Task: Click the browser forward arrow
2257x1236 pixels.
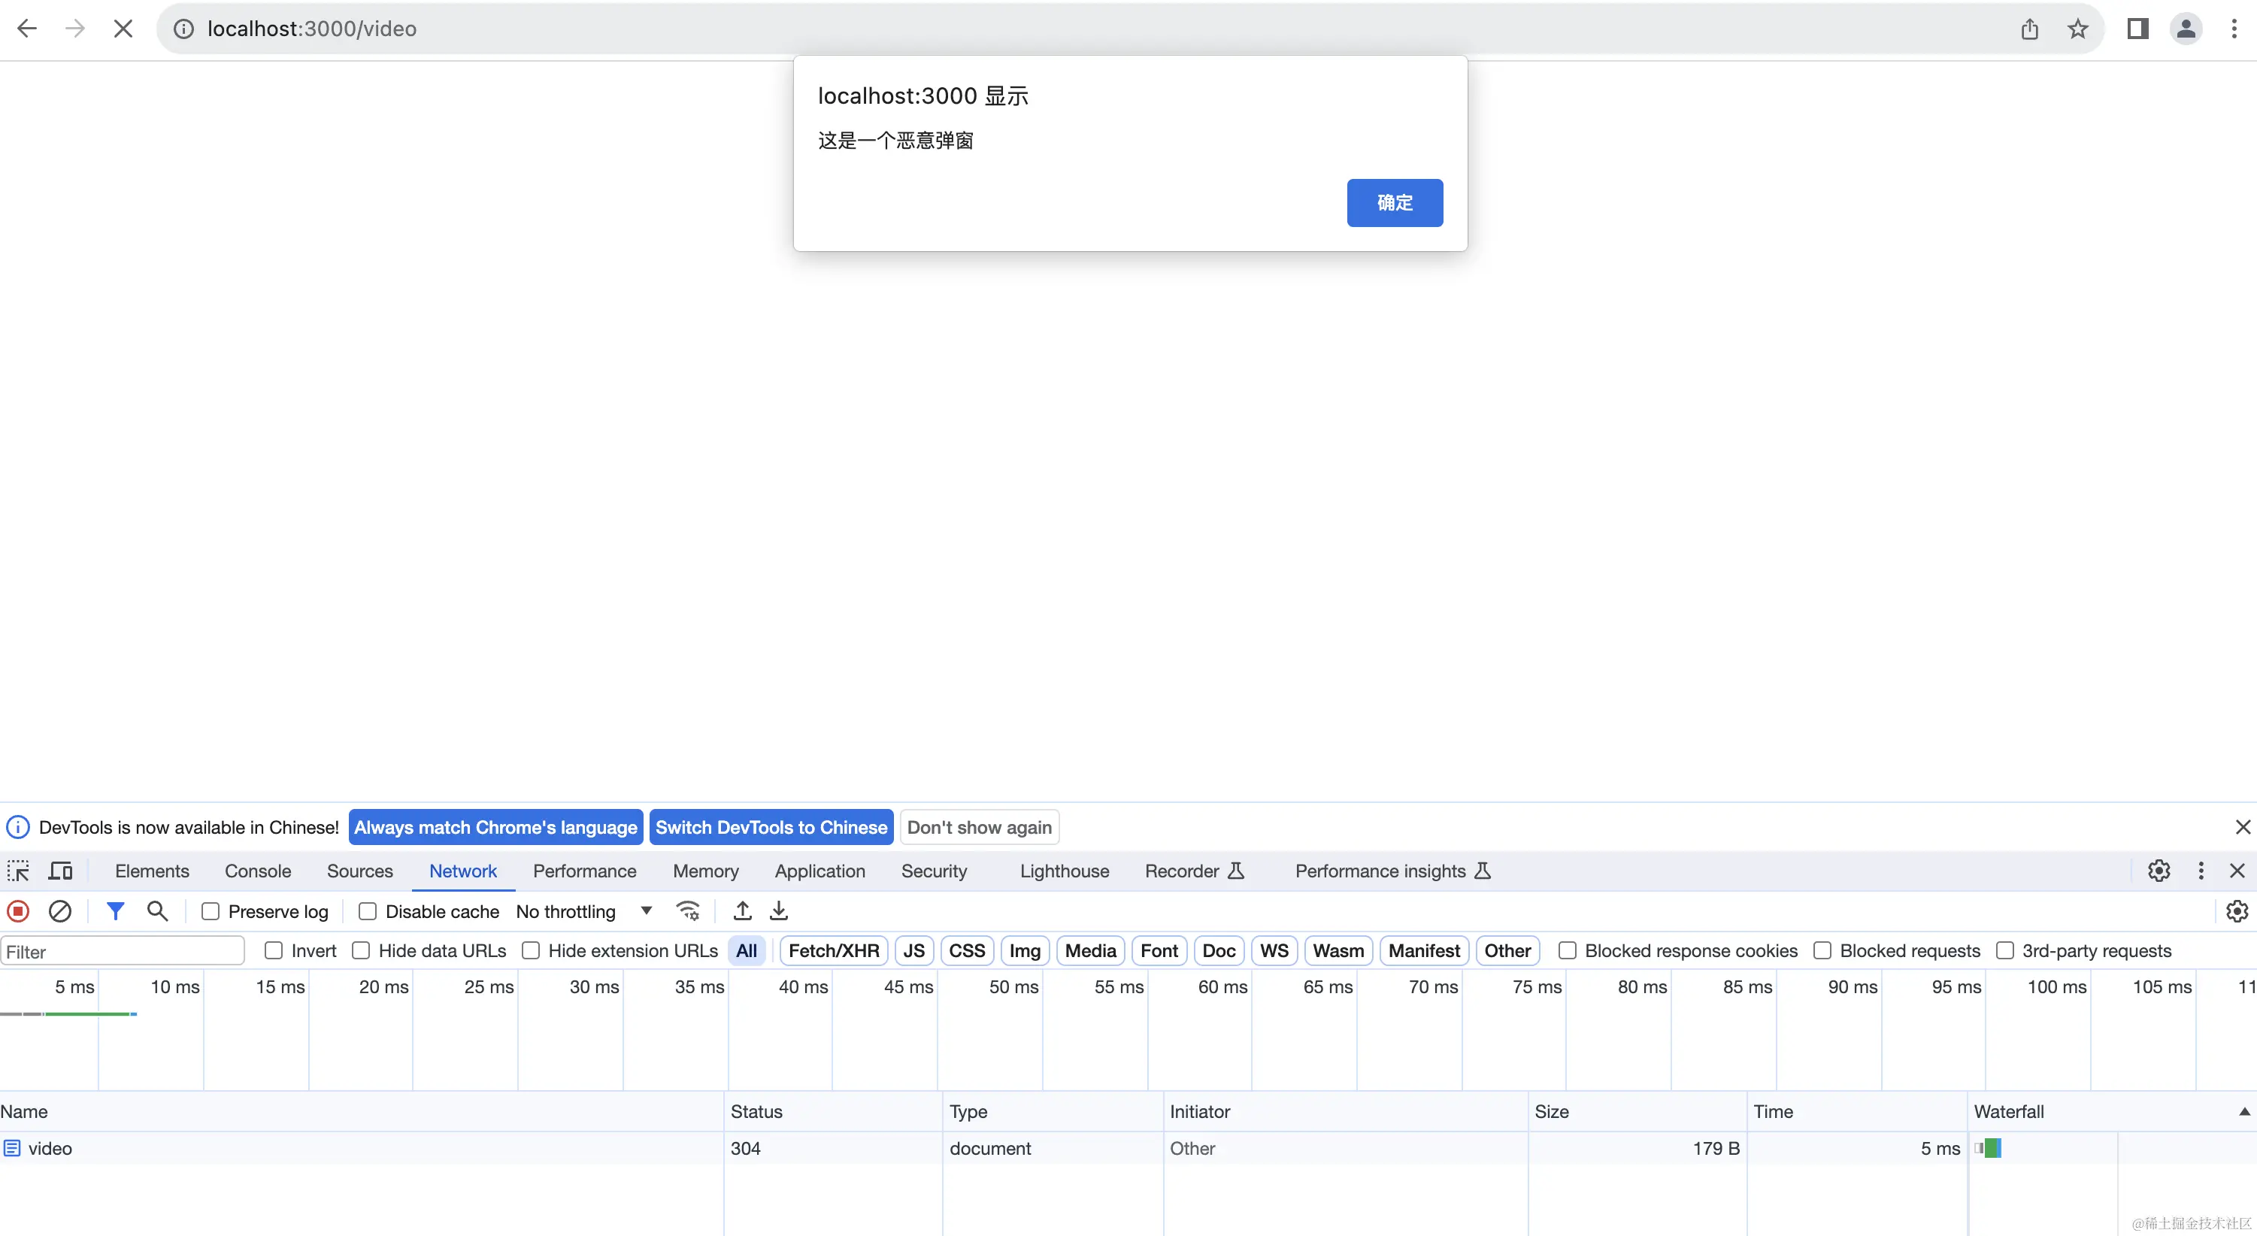Action: (75, 29)
